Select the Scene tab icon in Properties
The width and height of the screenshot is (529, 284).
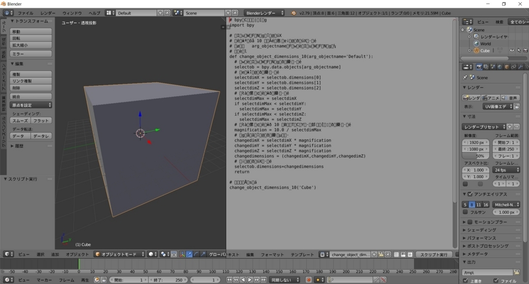point(492,67)
